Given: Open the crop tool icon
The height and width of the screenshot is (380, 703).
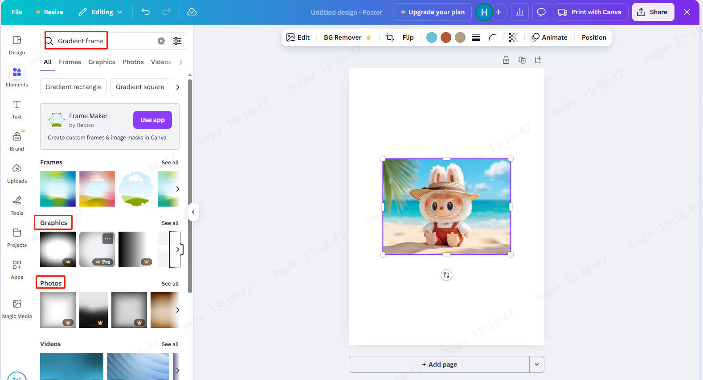Looking at the screenshot, I should click(389, 37).
